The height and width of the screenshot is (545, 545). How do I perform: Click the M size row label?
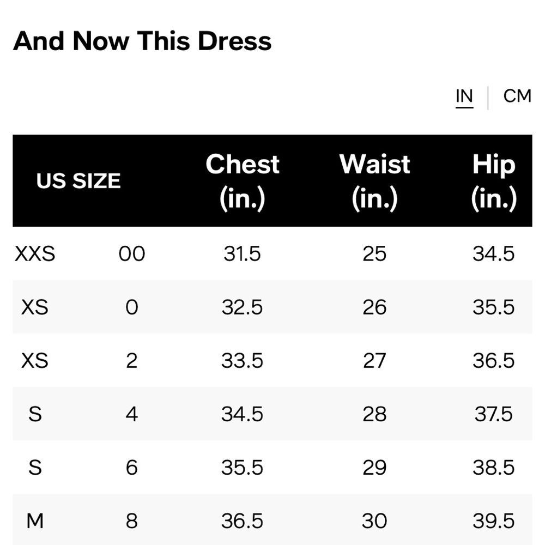(x=35, y=520)
